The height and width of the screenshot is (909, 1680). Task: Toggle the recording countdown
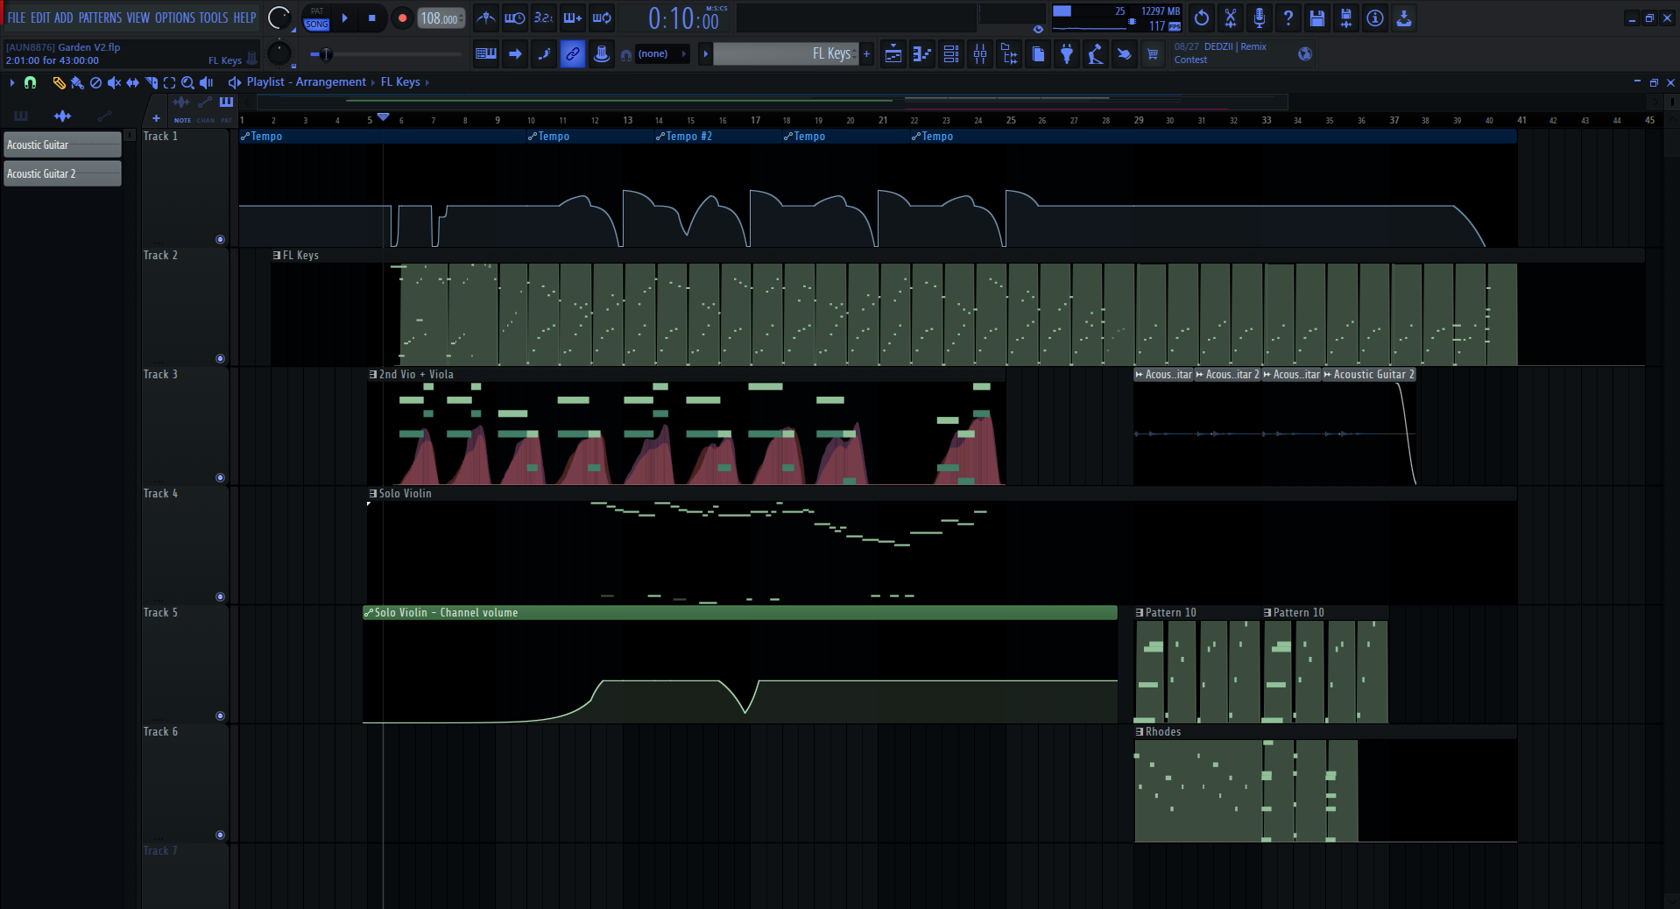pos(544,18)
